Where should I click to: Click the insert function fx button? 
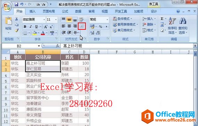click(58, 46)
